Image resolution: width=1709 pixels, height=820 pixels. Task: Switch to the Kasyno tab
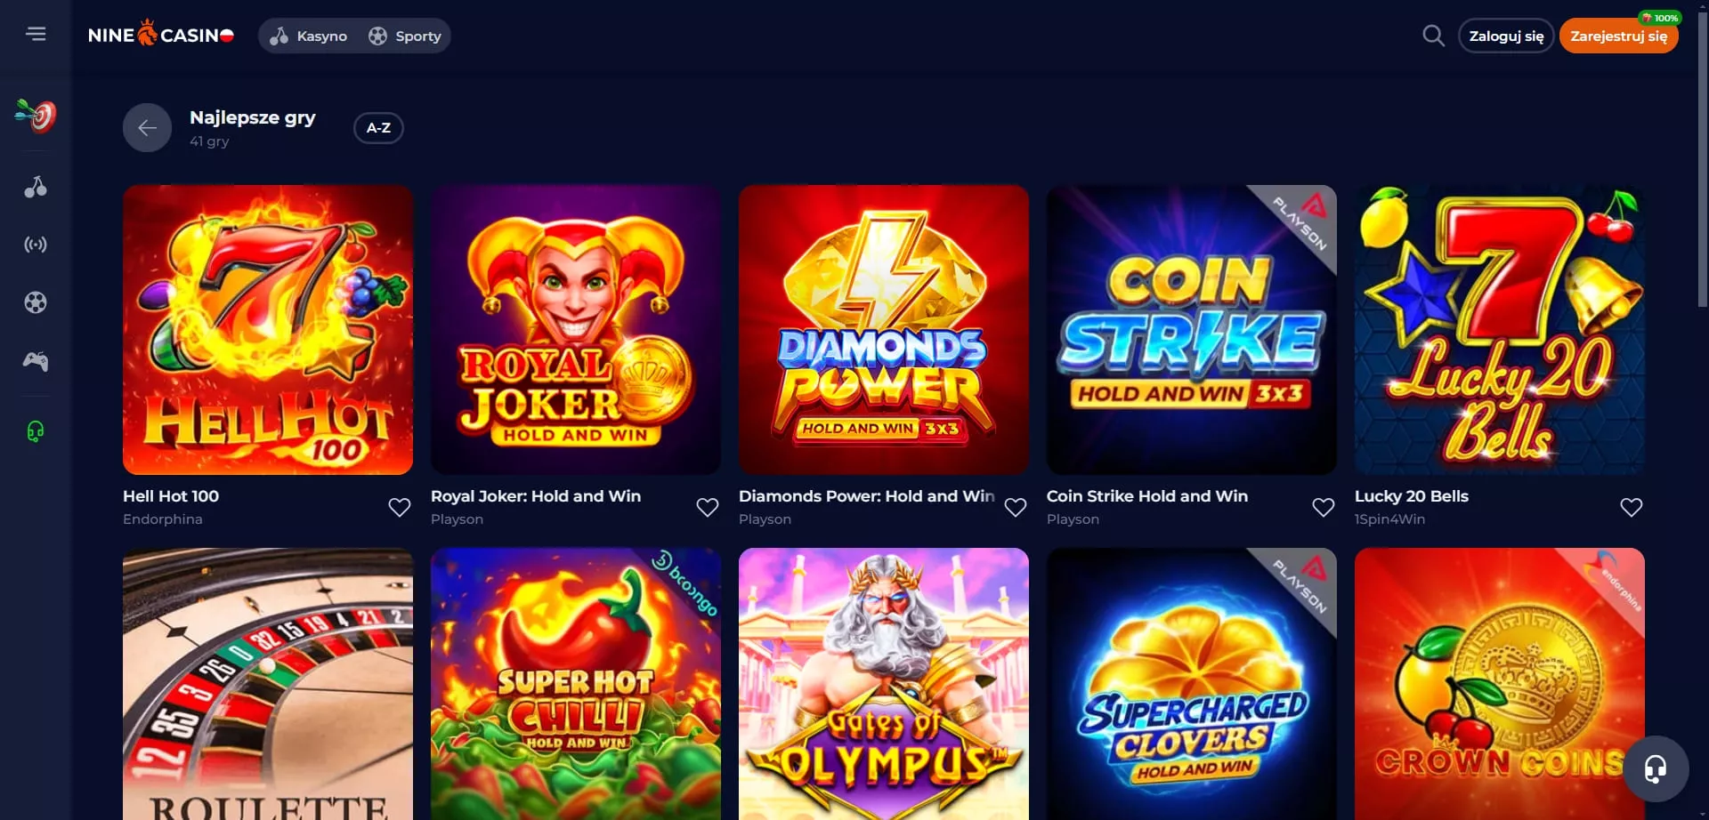pyautogui.click(x=309, y=36)
